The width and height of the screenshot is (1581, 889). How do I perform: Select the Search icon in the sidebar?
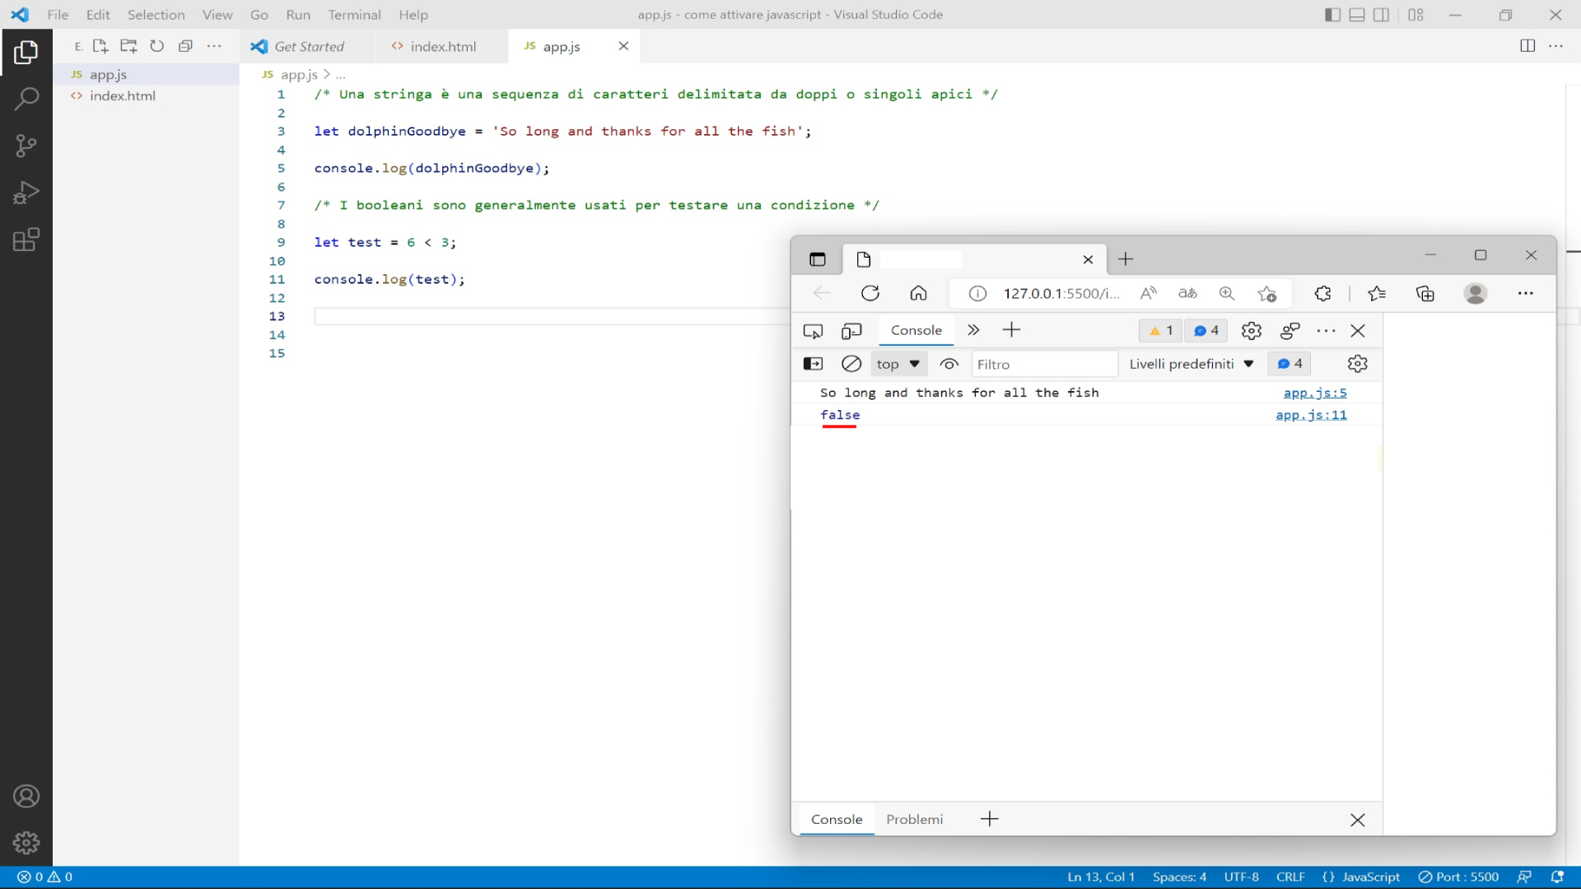26,98
